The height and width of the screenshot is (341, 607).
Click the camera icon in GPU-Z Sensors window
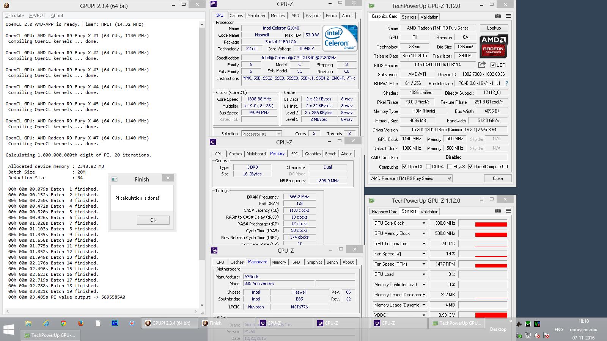coord(498,211)
